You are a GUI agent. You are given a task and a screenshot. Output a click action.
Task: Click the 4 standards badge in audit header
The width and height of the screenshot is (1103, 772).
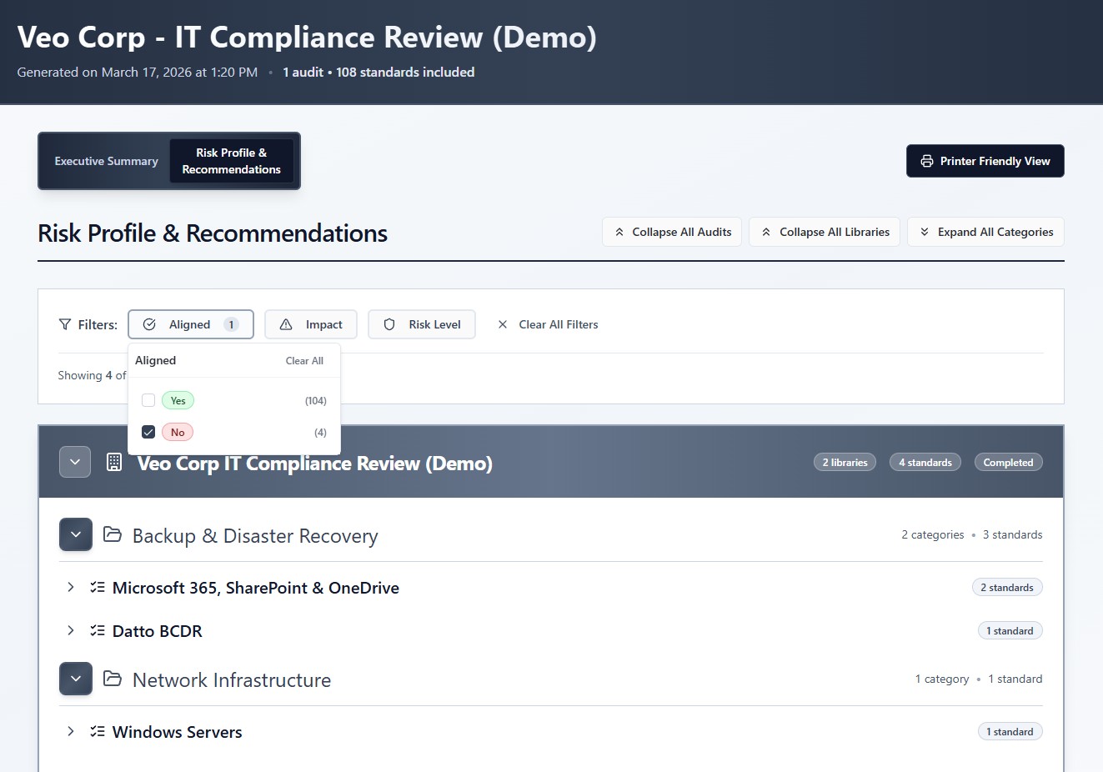pos(925,462)
